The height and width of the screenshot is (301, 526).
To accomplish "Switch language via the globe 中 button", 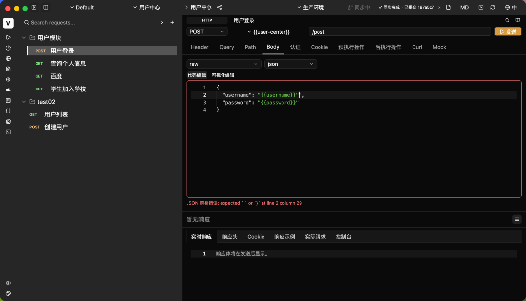I will (510, 7).
